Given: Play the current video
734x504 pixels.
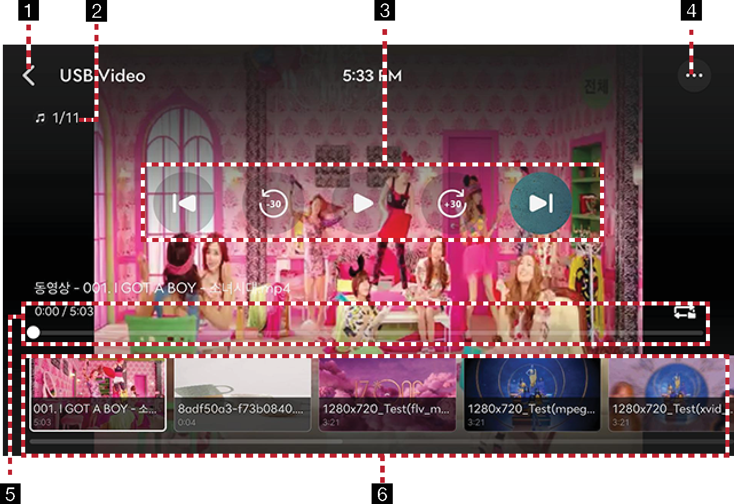Looking at the screenshot, I should pyautogui.click(x=362, y=203).
